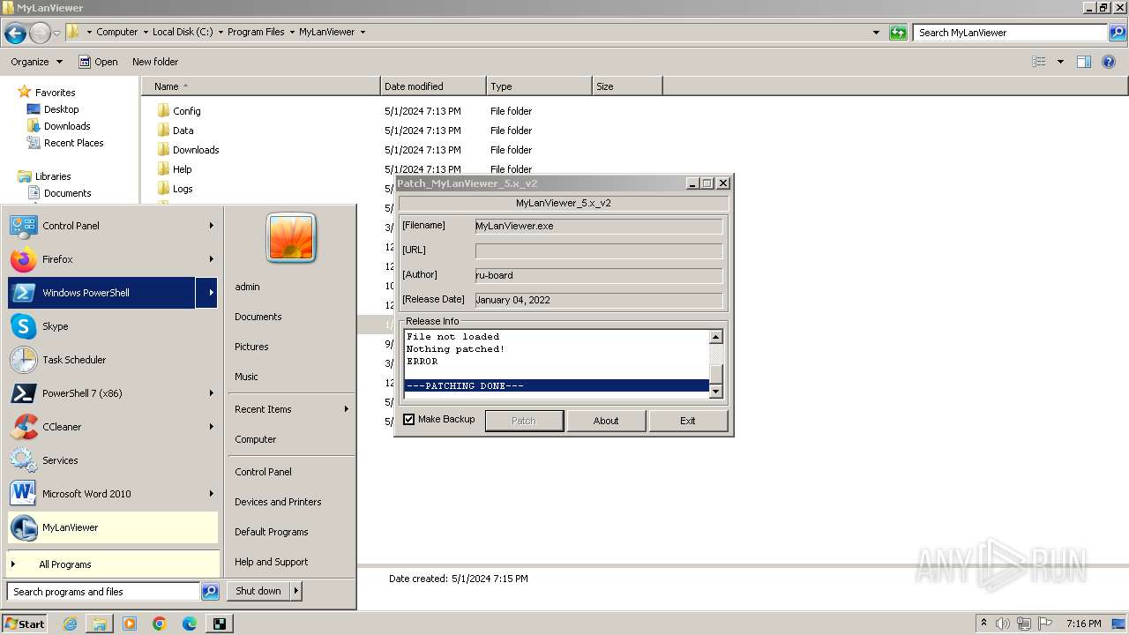Screen dimensions: 1129x635
Task: Click the Exit button in patcher
Action: tap(688, 421)
